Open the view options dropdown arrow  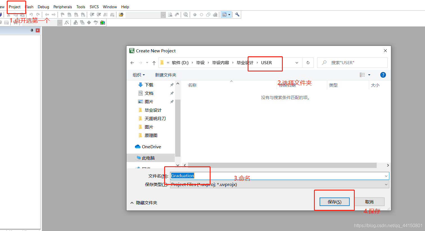pos(369,75)
